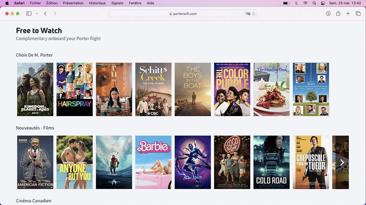Open a new tab

point(348,13)
